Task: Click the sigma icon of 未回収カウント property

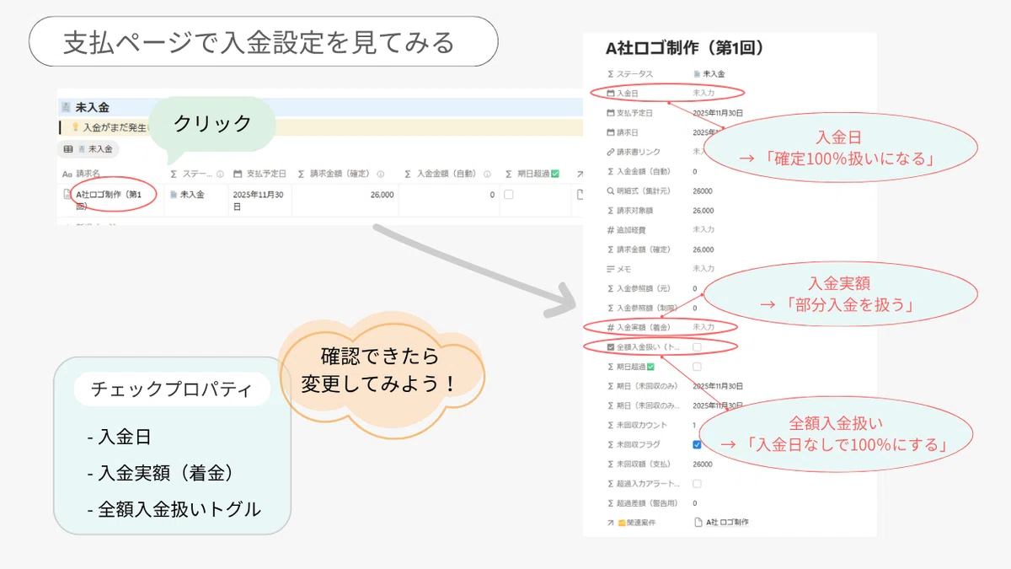Action: (x=611, y=425)
